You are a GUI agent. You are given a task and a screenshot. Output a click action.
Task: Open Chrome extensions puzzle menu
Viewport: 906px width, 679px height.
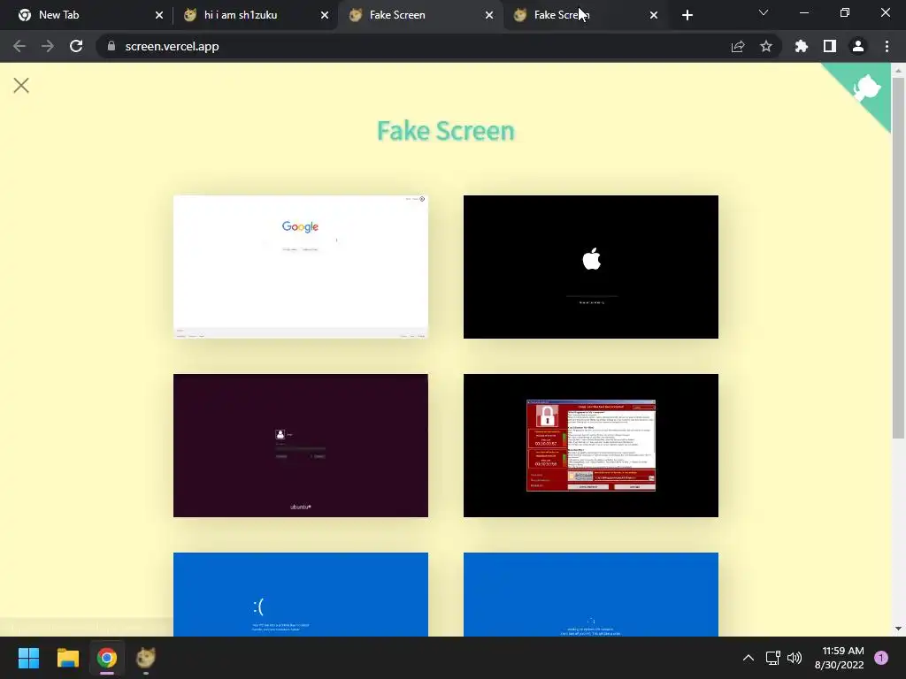pyautogui.click(x=802, y=46)
